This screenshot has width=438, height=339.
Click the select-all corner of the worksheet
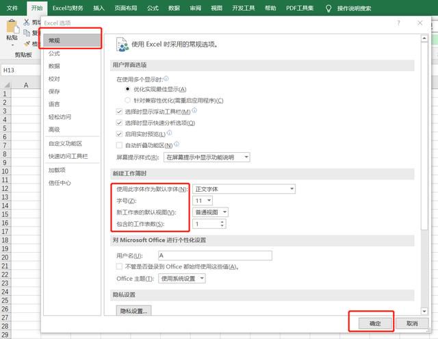click(x=6, y=85)
